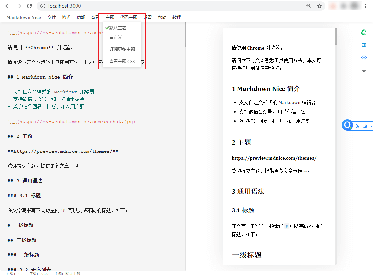373x277 pixels.
Task: Click the preview pane scrollbar
Action: 336,37
